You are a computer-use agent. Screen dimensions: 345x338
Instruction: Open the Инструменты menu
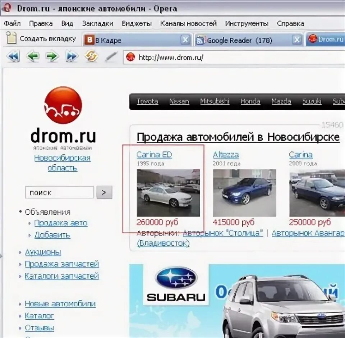click(x=247, y=24)
